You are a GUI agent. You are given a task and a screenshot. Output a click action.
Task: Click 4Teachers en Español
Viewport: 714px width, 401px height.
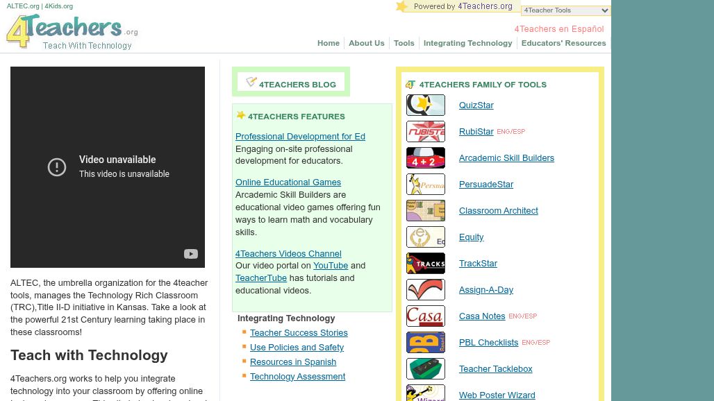pos(558,29)
